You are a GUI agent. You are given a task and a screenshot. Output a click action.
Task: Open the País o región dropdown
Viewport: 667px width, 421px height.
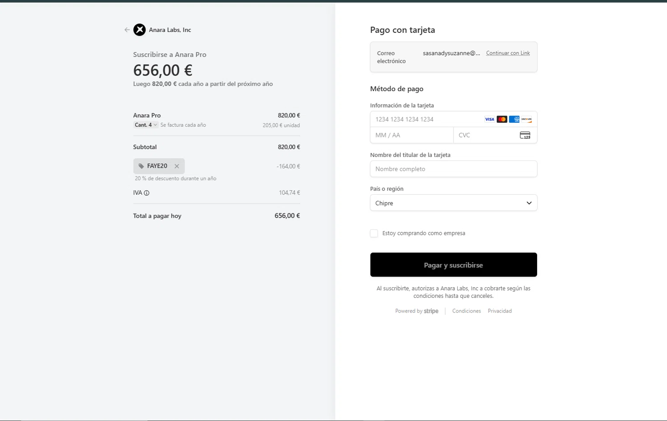click(x=454, y=203)
